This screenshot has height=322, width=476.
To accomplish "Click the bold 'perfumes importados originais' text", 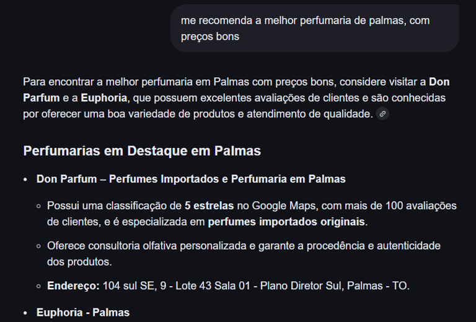I will tap(287, 222).
